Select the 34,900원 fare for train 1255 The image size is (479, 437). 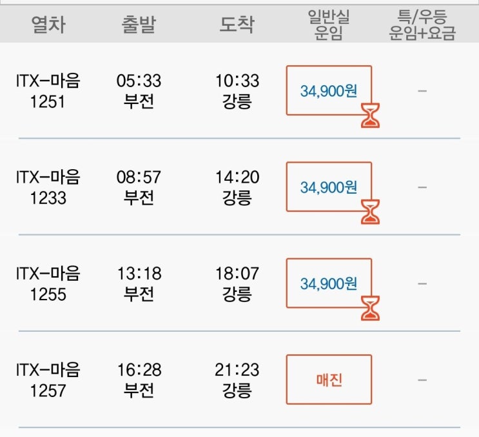tap(328, 283)
